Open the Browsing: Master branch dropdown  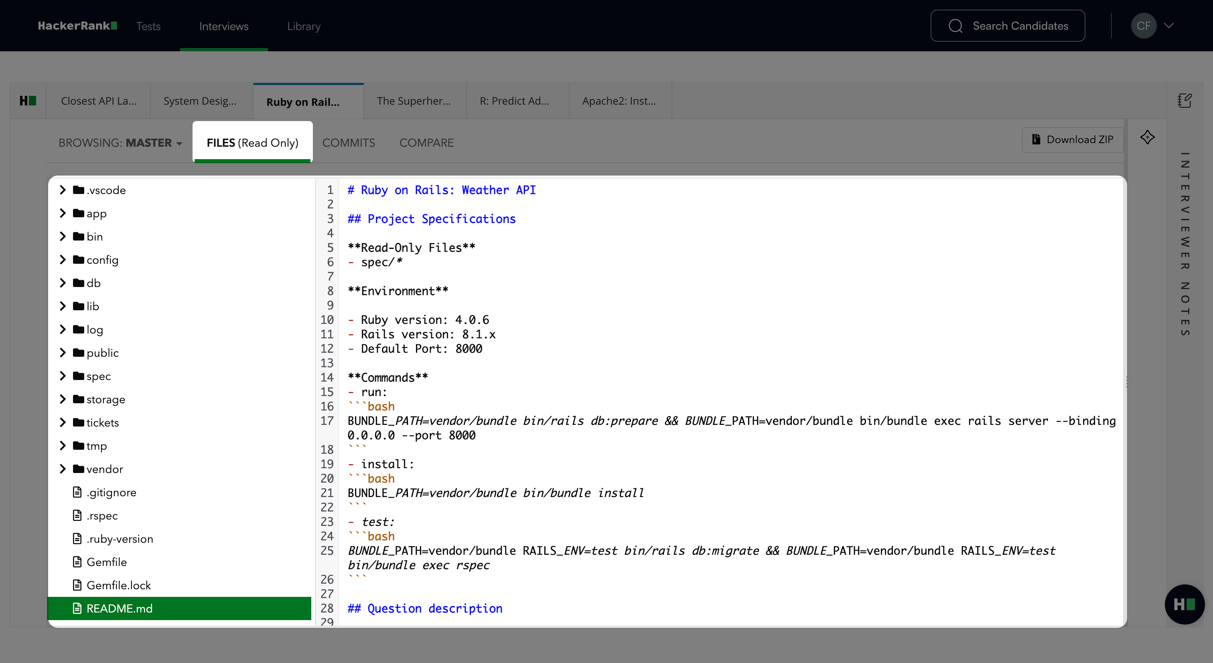point(120,143)
